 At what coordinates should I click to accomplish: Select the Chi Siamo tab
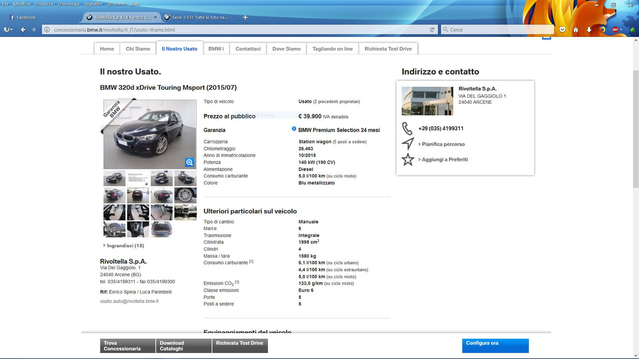[x=138, y=48]
